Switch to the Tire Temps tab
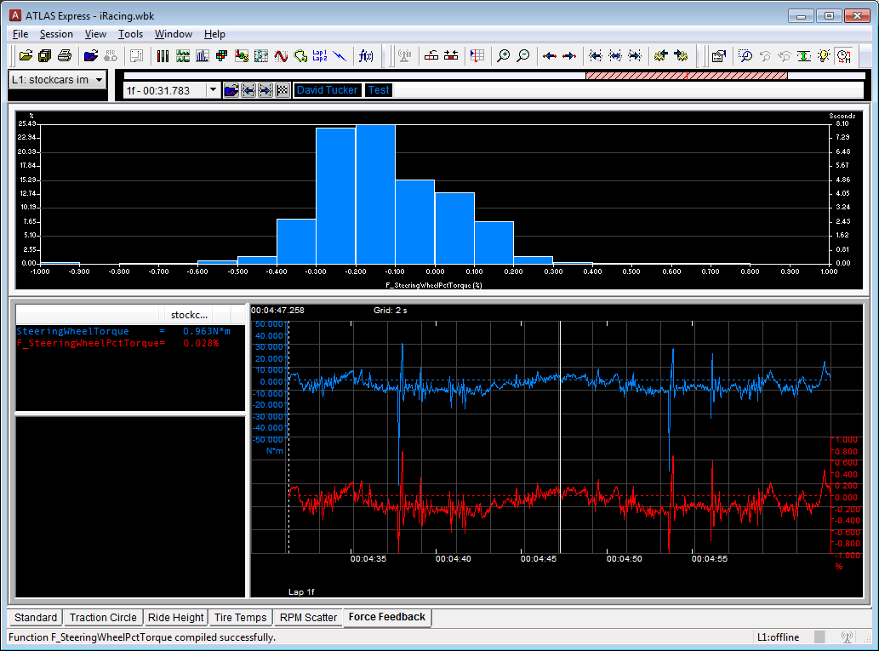Screen dimensions: 879x651 241,617
